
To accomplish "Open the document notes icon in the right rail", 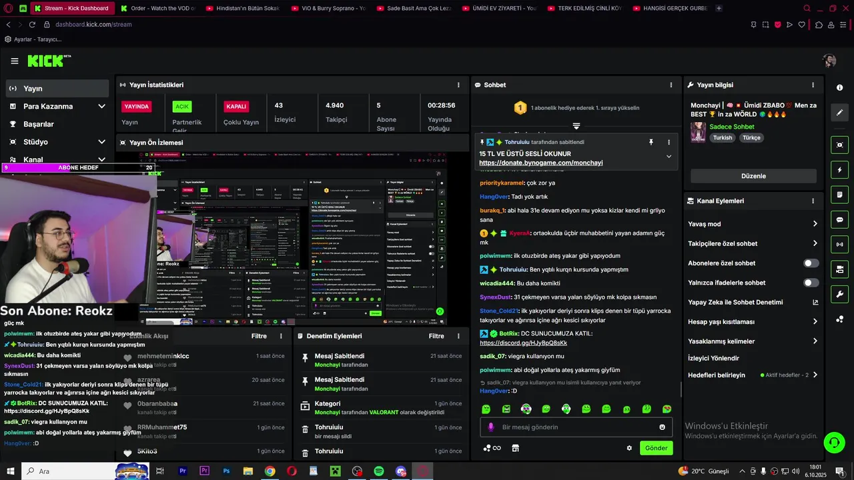I will 839,195.
